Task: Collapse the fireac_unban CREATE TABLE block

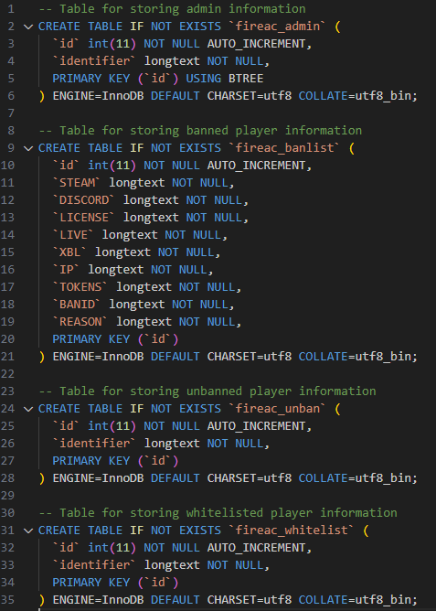Action: click(28, 409)
